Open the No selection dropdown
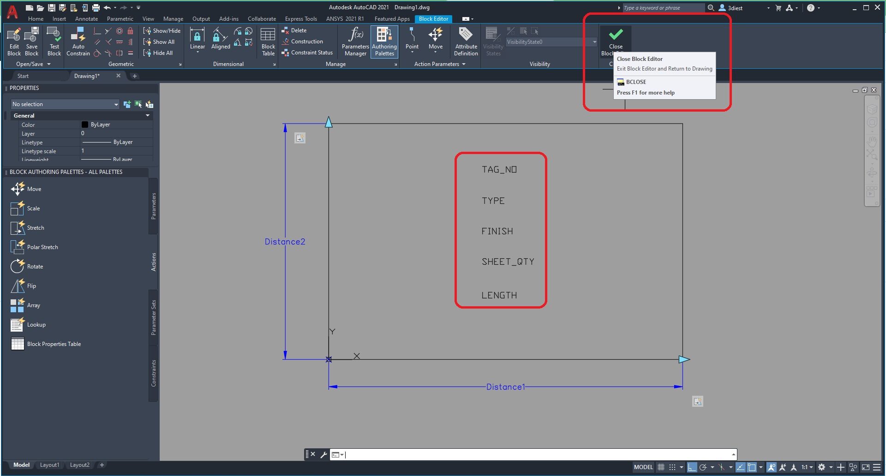The height and width of the screenshot is (476, 886). click(65, 104)
